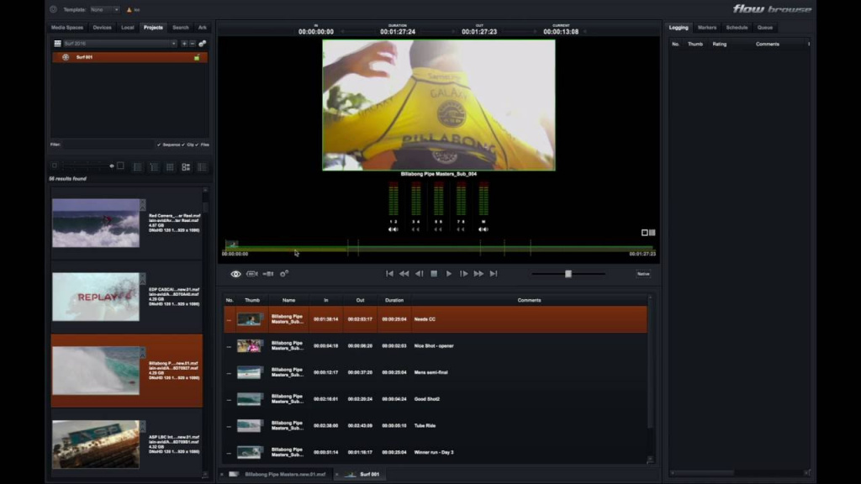Toggle the eye view icon in player controls
Viewport: 861px width, 484px height.
click(x=235, y=274)
